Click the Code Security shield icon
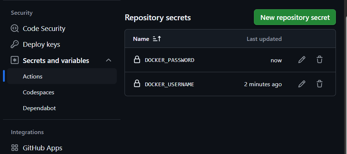Image resolution: width=347 pixels, height=154 pixels. pyautogui.click(x=15, y=28)
